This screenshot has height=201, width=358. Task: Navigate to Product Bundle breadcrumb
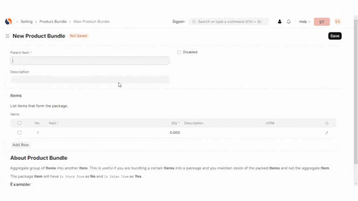53,21
